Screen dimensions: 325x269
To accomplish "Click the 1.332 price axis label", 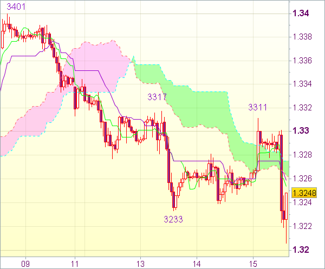I will pyautogui.click(x=302, y=108).
